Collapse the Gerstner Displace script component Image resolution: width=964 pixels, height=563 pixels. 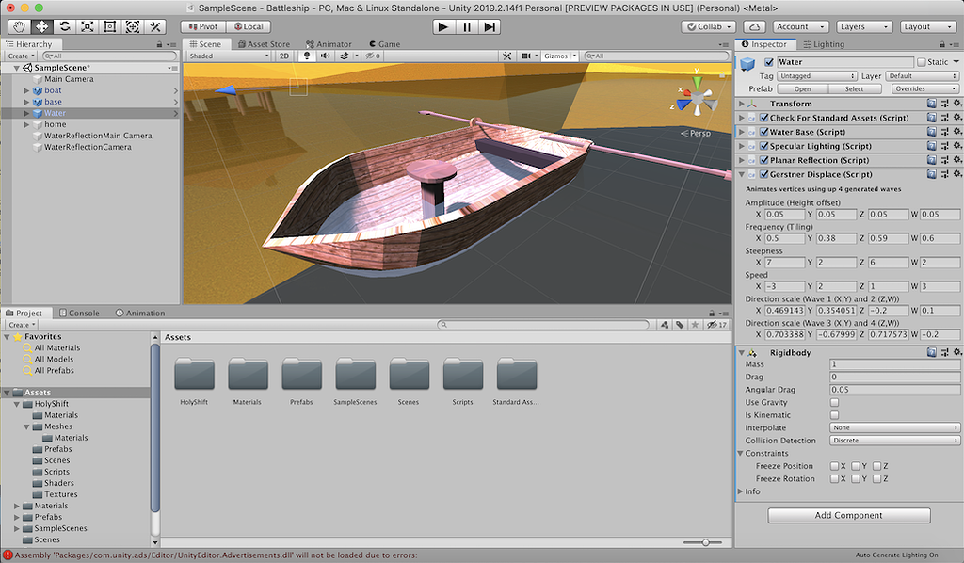(x=741, y=174)
